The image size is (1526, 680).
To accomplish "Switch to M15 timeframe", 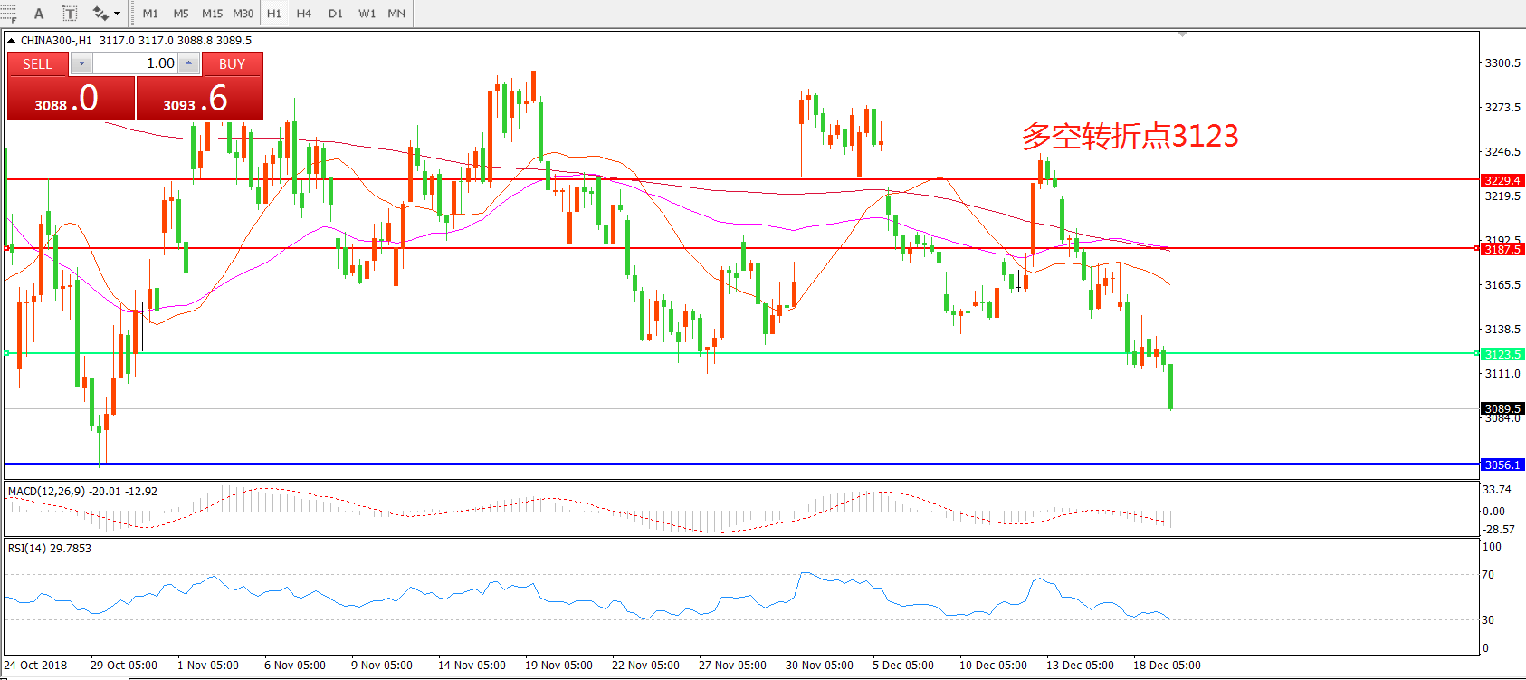I will point(212,14).
